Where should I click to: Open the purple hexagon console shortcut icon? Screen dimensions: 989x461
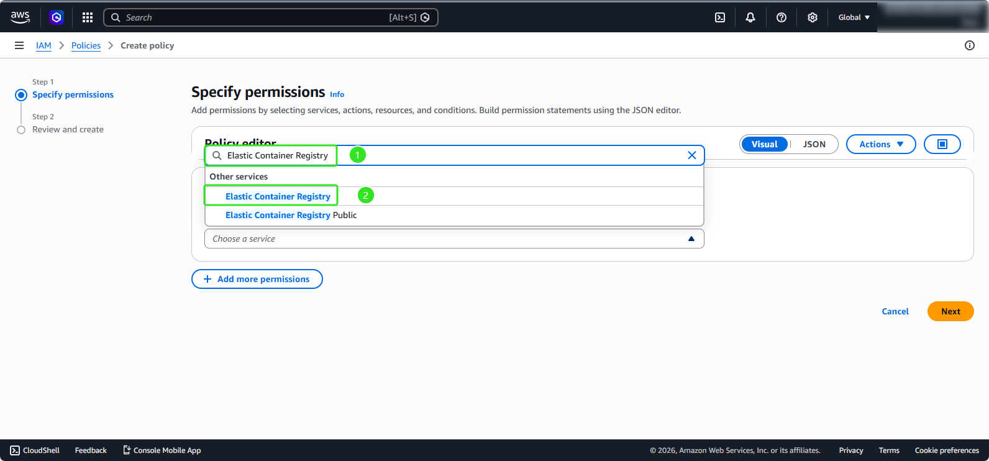point(57,17)
